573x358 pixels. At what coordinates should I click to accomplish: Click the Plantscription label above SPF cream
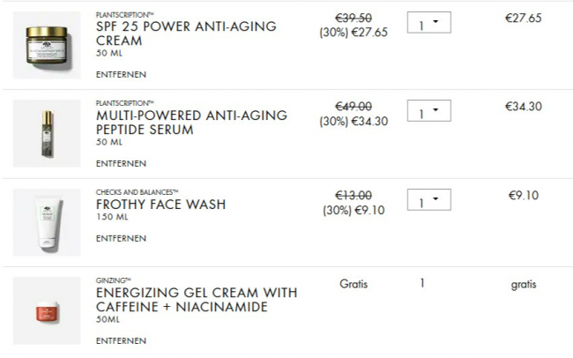click(124, 15)
